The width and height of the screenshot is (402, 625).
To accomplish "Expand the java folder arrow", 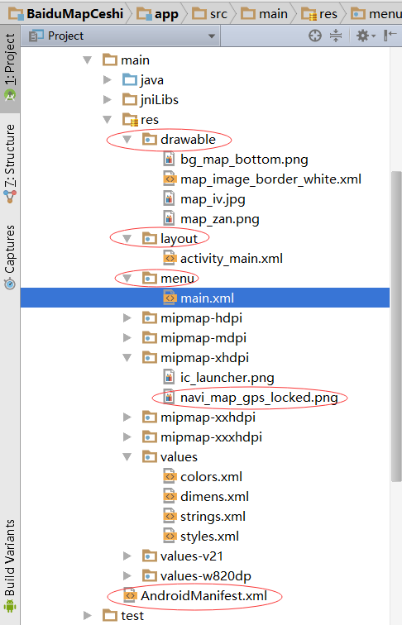I will pyautogui.click(x=107, y=79).
